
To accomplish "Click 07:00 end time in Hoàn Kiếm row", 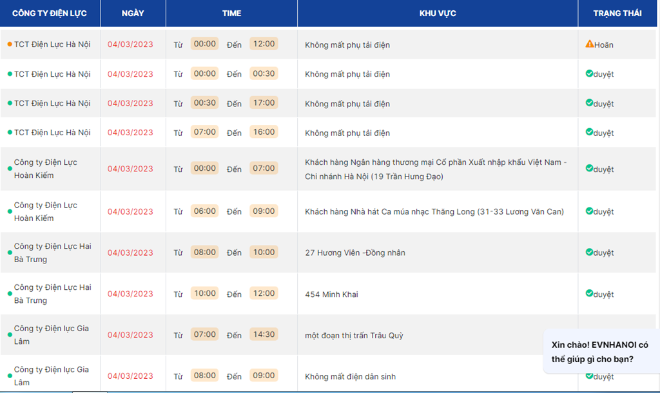I will click(x=264, y=168).
